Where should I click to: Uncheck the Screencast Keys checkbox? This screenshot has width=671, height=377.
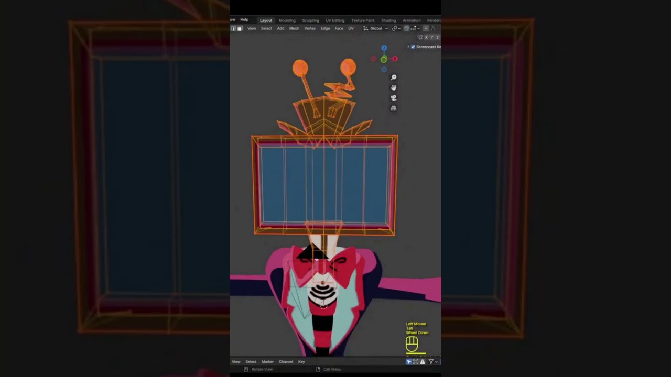pos(413,47)
